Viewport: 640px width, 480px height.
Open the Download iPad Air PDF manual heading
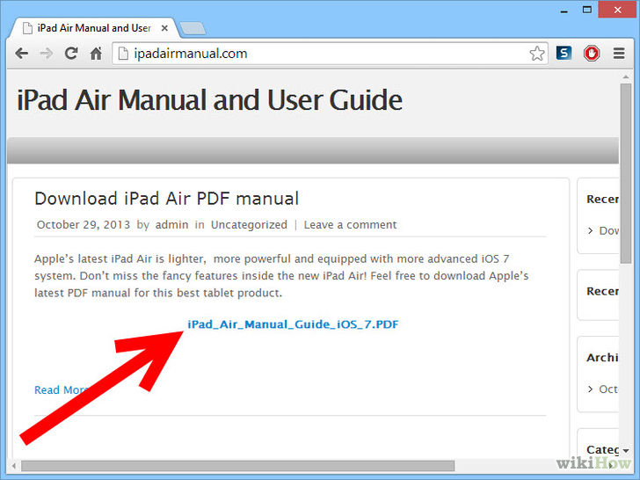(x=166, y=199)
